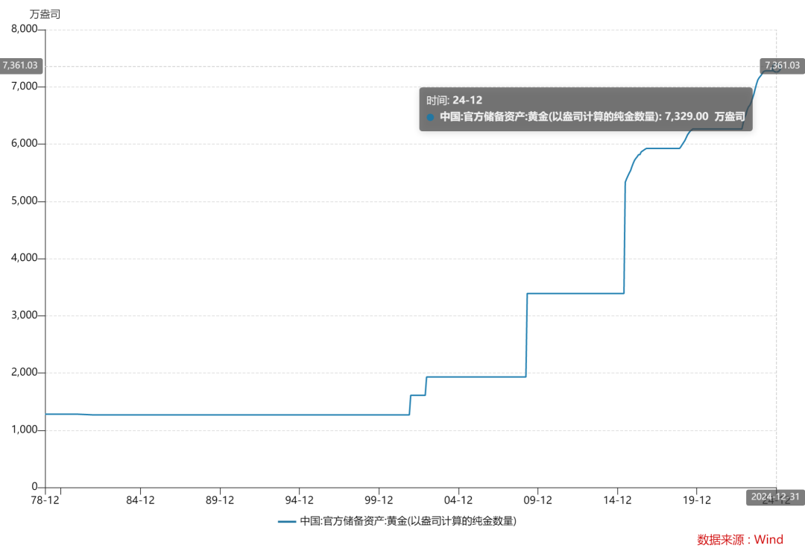
Task: Select the 14-12 x-axis label
Action: (619, 500)
